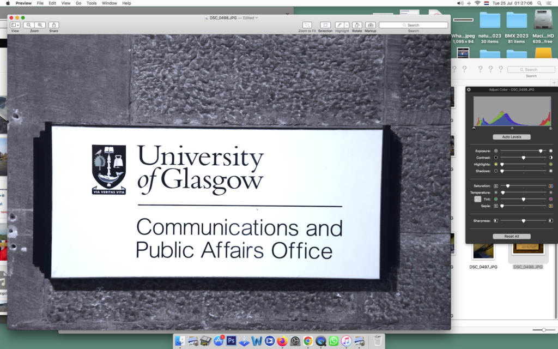Click the black point histogram handle
This screenshot has width=558, height=349.
(x=474, y=128)
